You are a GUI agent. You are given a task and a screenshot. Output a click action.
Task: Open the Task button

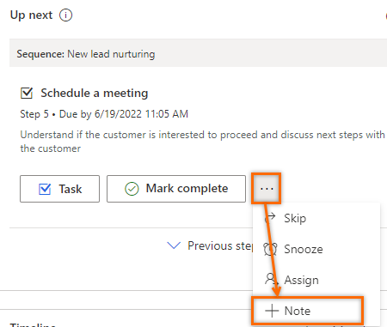[x=59, y=189]
